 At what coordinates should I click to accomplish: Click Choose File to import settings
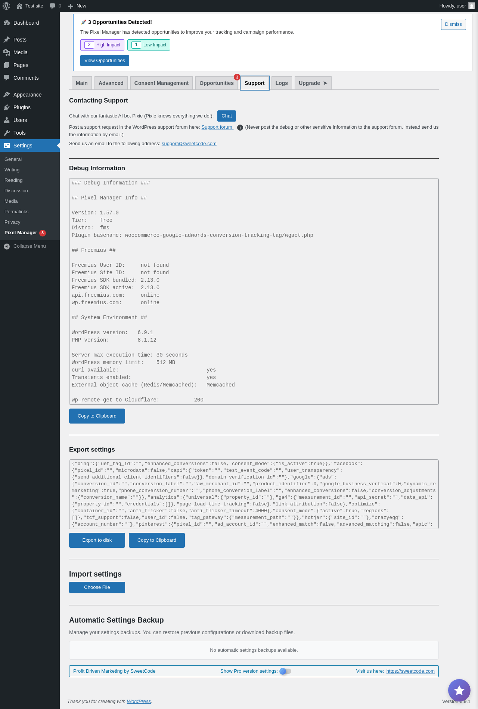click(x=97, y=587)
